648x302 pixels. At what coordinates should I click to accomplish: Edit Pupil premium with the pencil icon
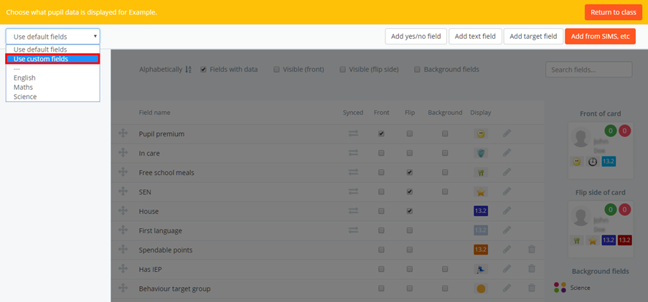click(x=507, y=133)
